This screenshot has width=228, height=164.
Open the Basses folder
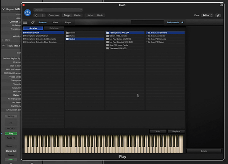[85, 33]
